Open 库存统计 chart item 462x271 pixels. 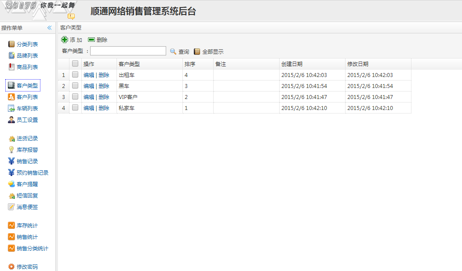coord(27,226)
